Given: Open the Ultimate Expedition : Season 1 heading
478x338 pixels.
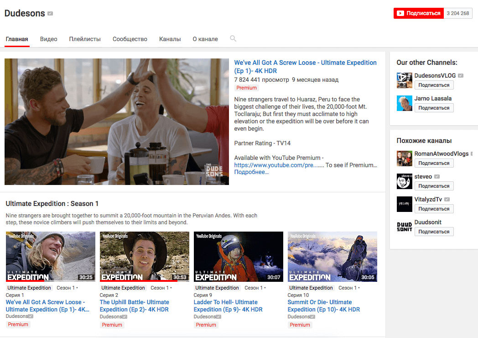Looking at the screenshot, I should 52,204.
